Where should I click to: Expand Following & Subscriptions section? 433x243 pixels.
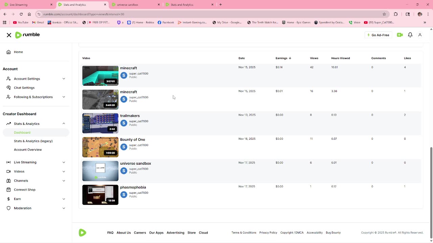click(36, 97)
